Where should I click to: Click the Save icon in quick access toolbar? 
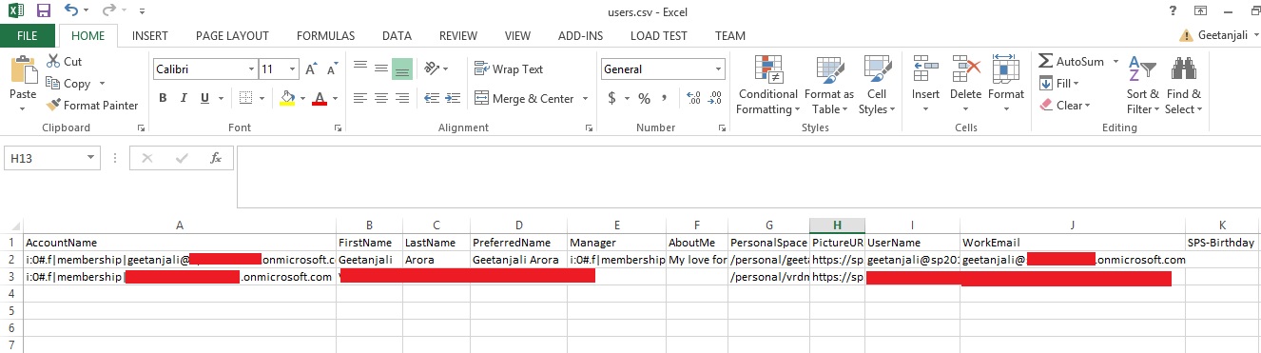pos(43,12)
